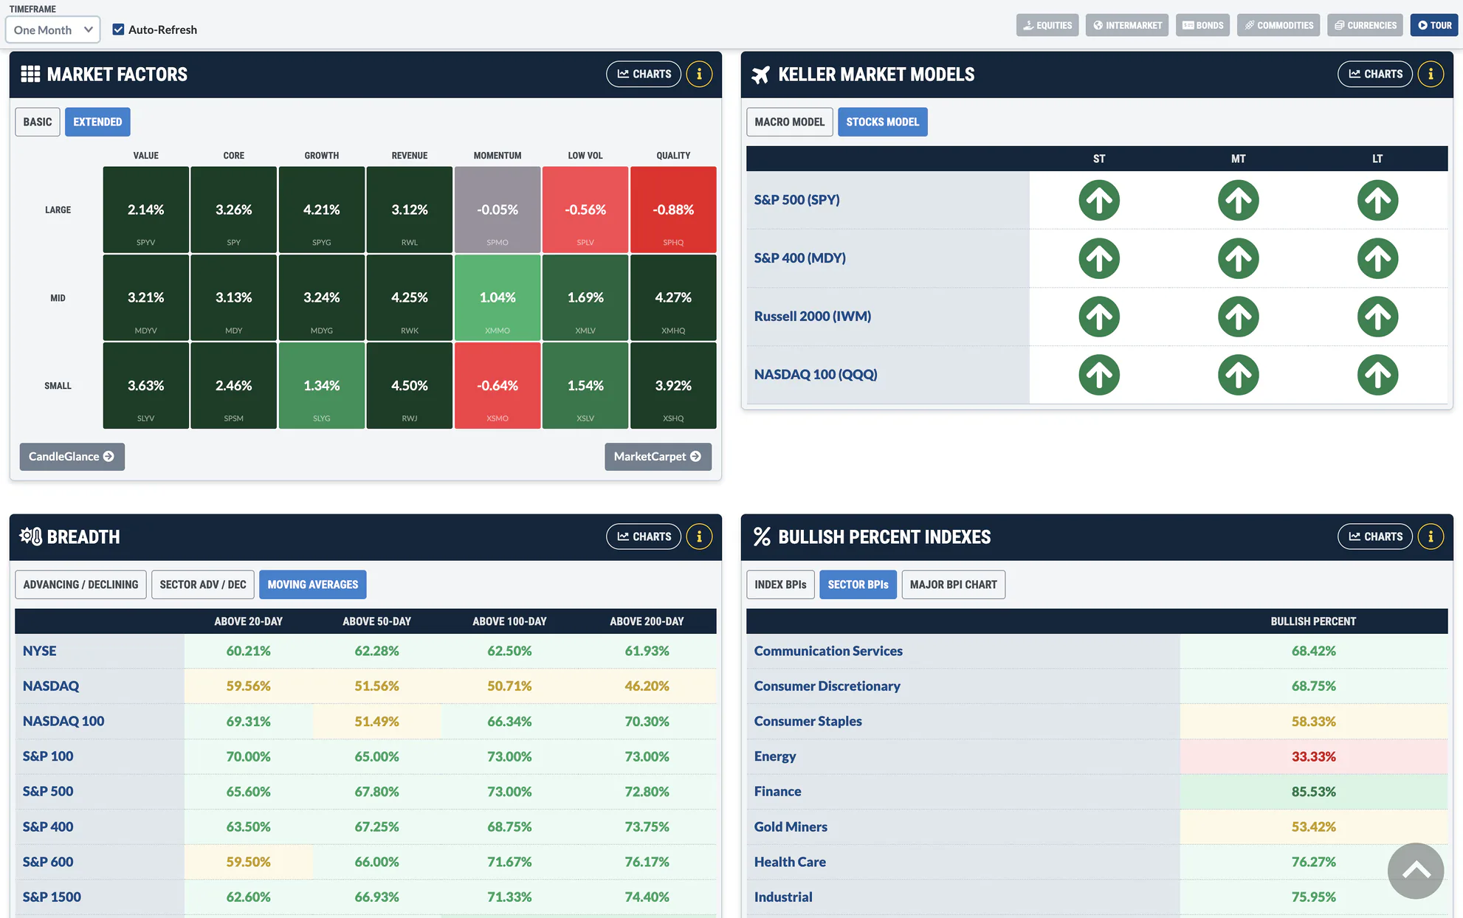This screenshot has width=1463, height=918.
Task: Open CandleGlance view
Action: point(72,457)
